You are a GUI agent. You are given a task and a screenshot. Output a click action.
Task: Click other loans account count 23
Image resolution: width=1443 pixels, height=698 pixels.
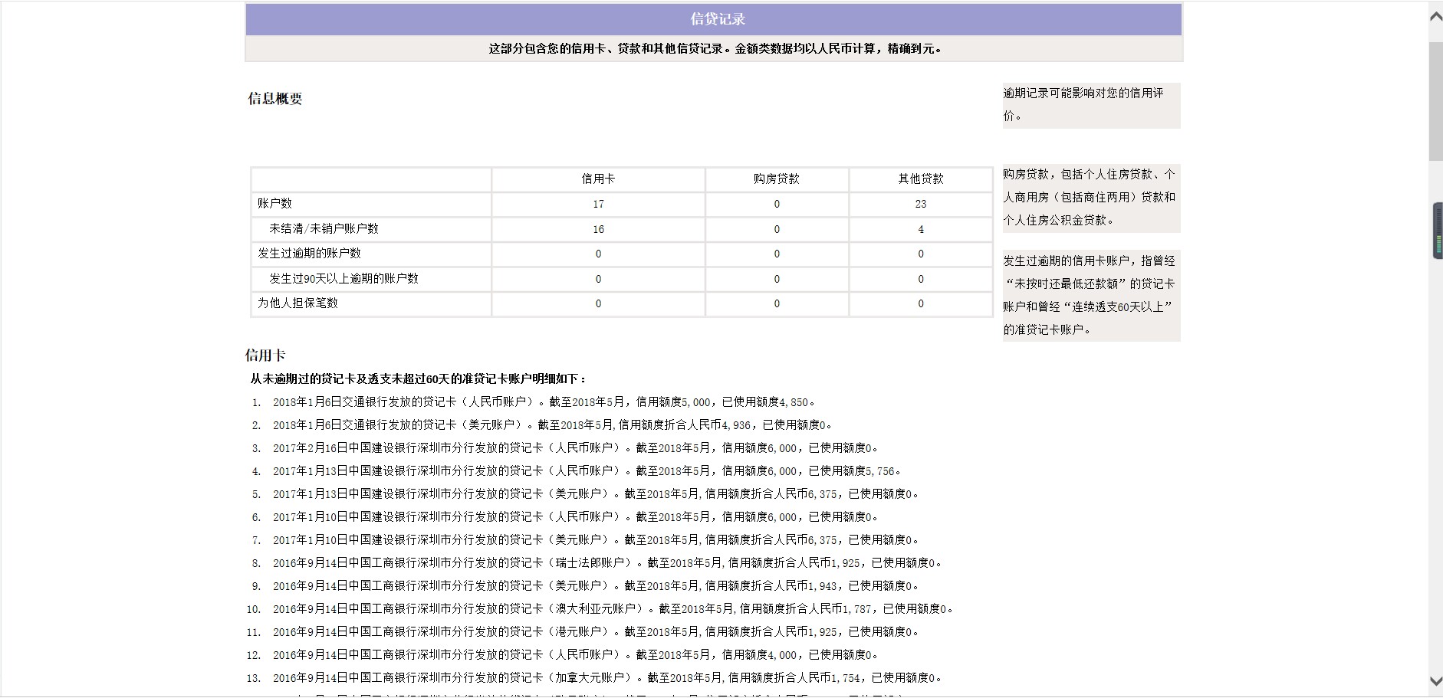tap(921, 205)
